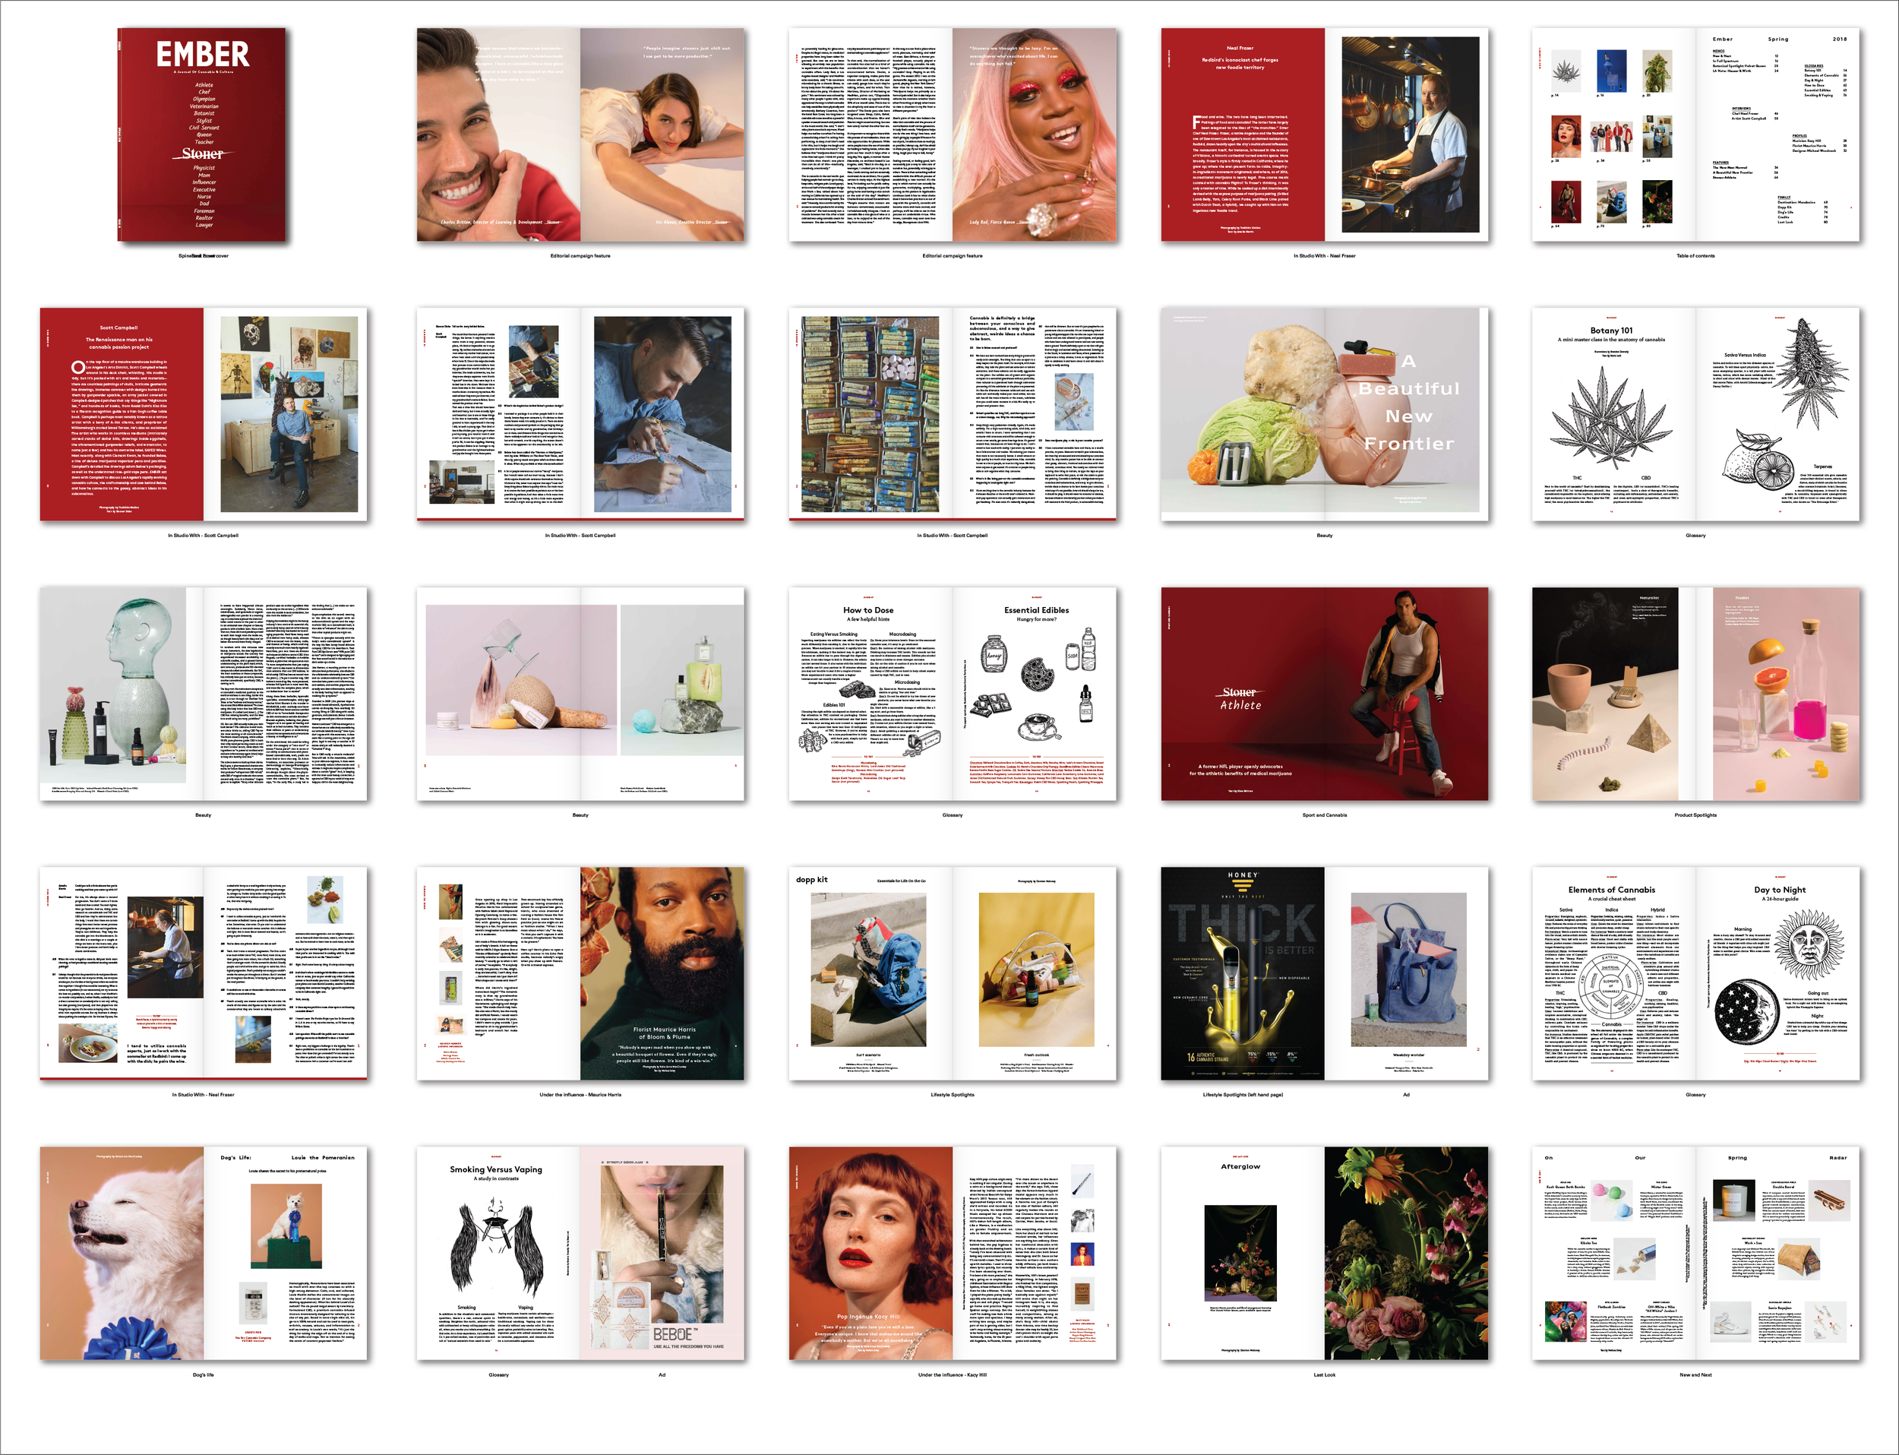Screen dimensions: 1899x1455
Task: Open the 'Elements of Cannabis' glossary spread
Action: 1695,973
